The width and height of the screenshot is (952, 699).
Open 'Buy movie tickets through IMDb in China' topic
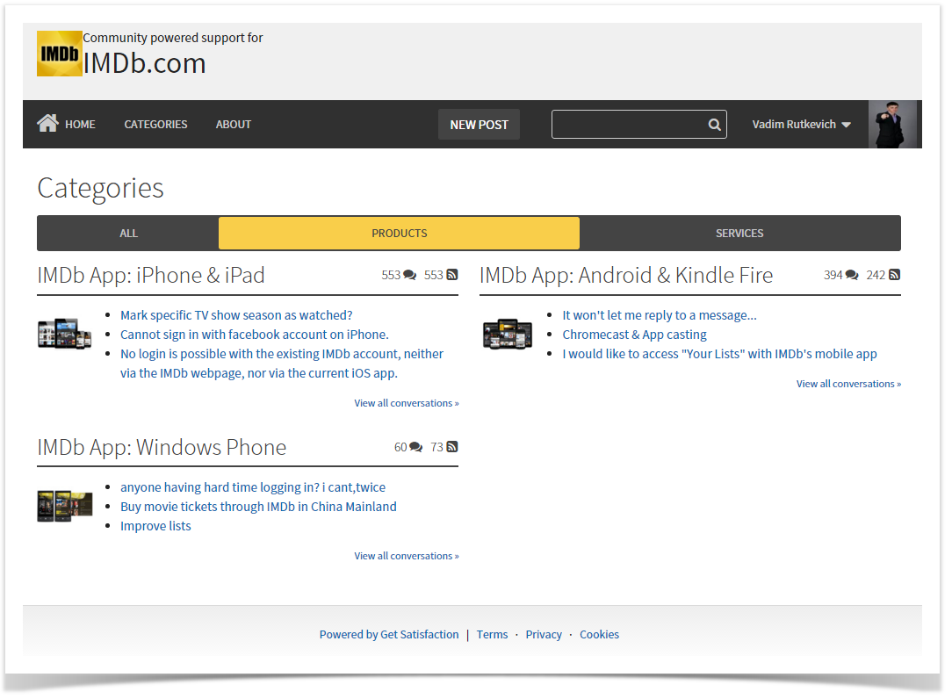coord(258,507)
